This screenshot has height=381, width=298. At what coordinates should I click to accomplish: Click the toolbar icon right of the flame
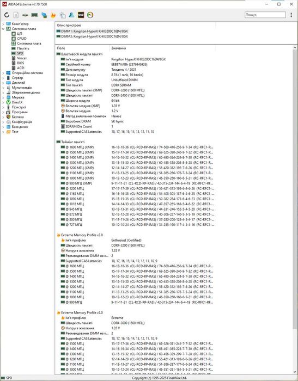point(63,15)
